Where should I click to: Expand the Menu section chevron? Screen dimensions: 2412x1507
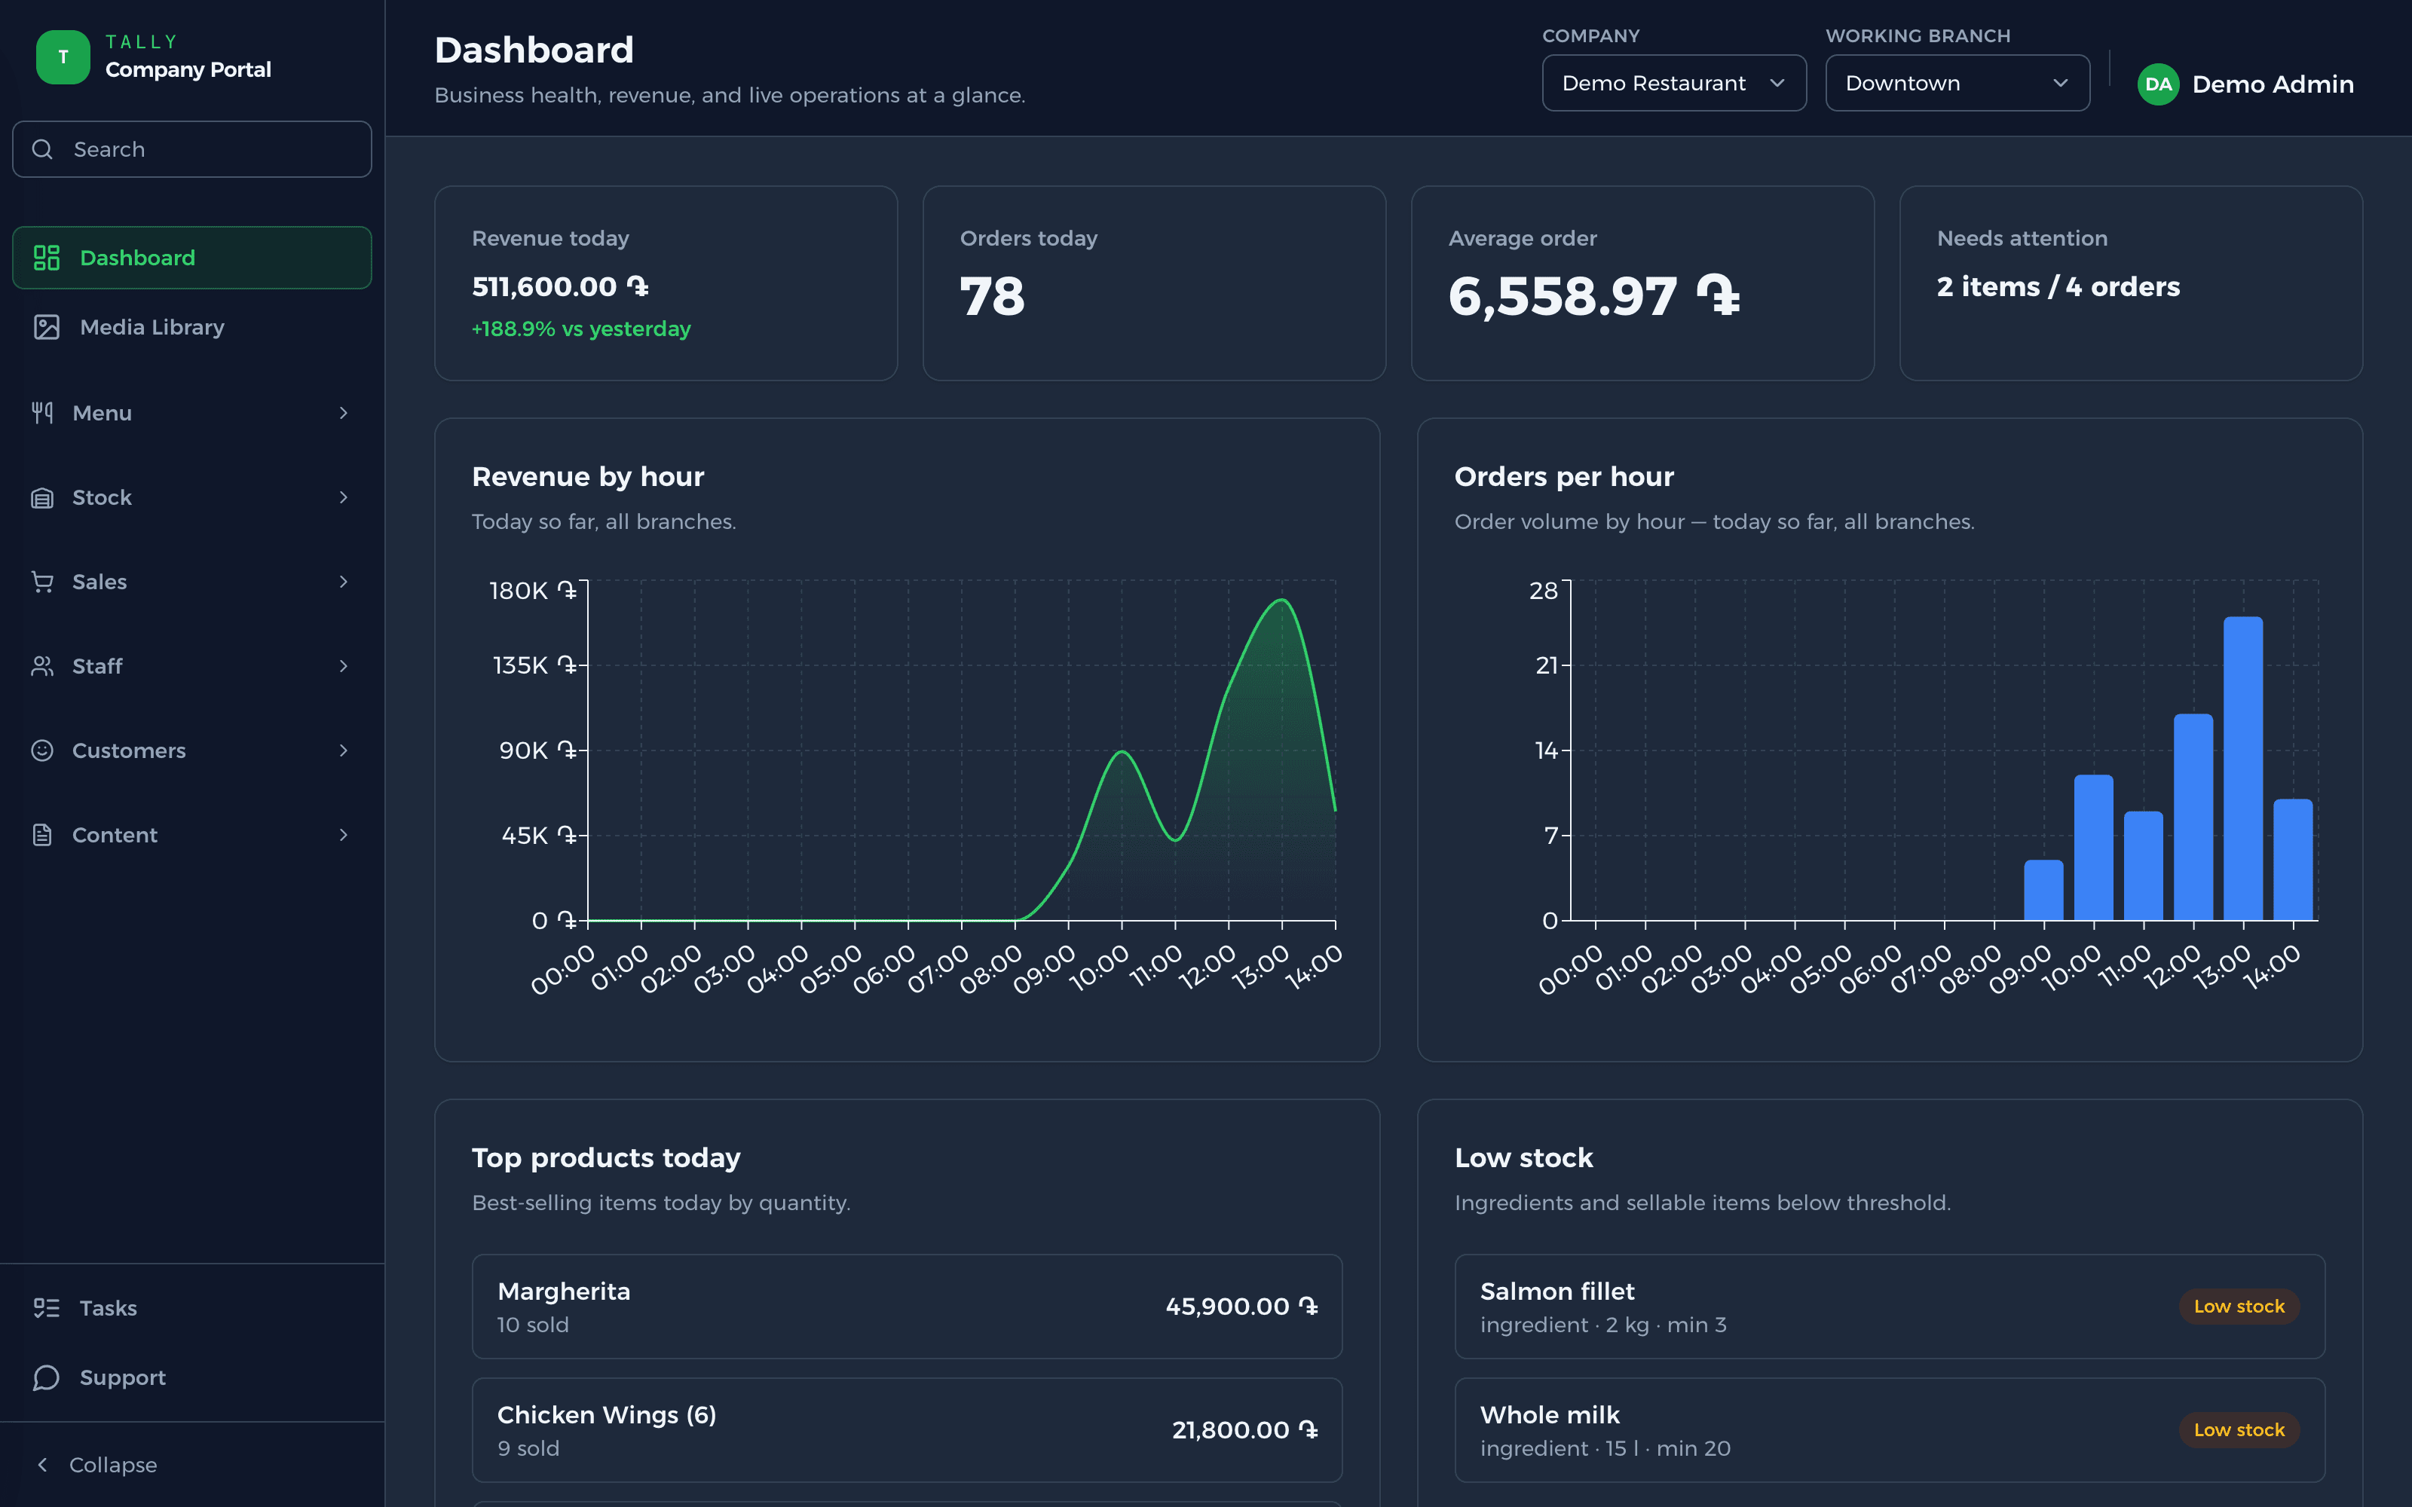pos(344,413)
